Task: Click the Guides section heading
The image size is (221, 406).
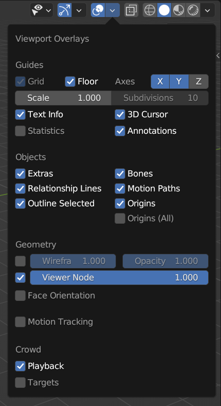Action: point(29,65)
